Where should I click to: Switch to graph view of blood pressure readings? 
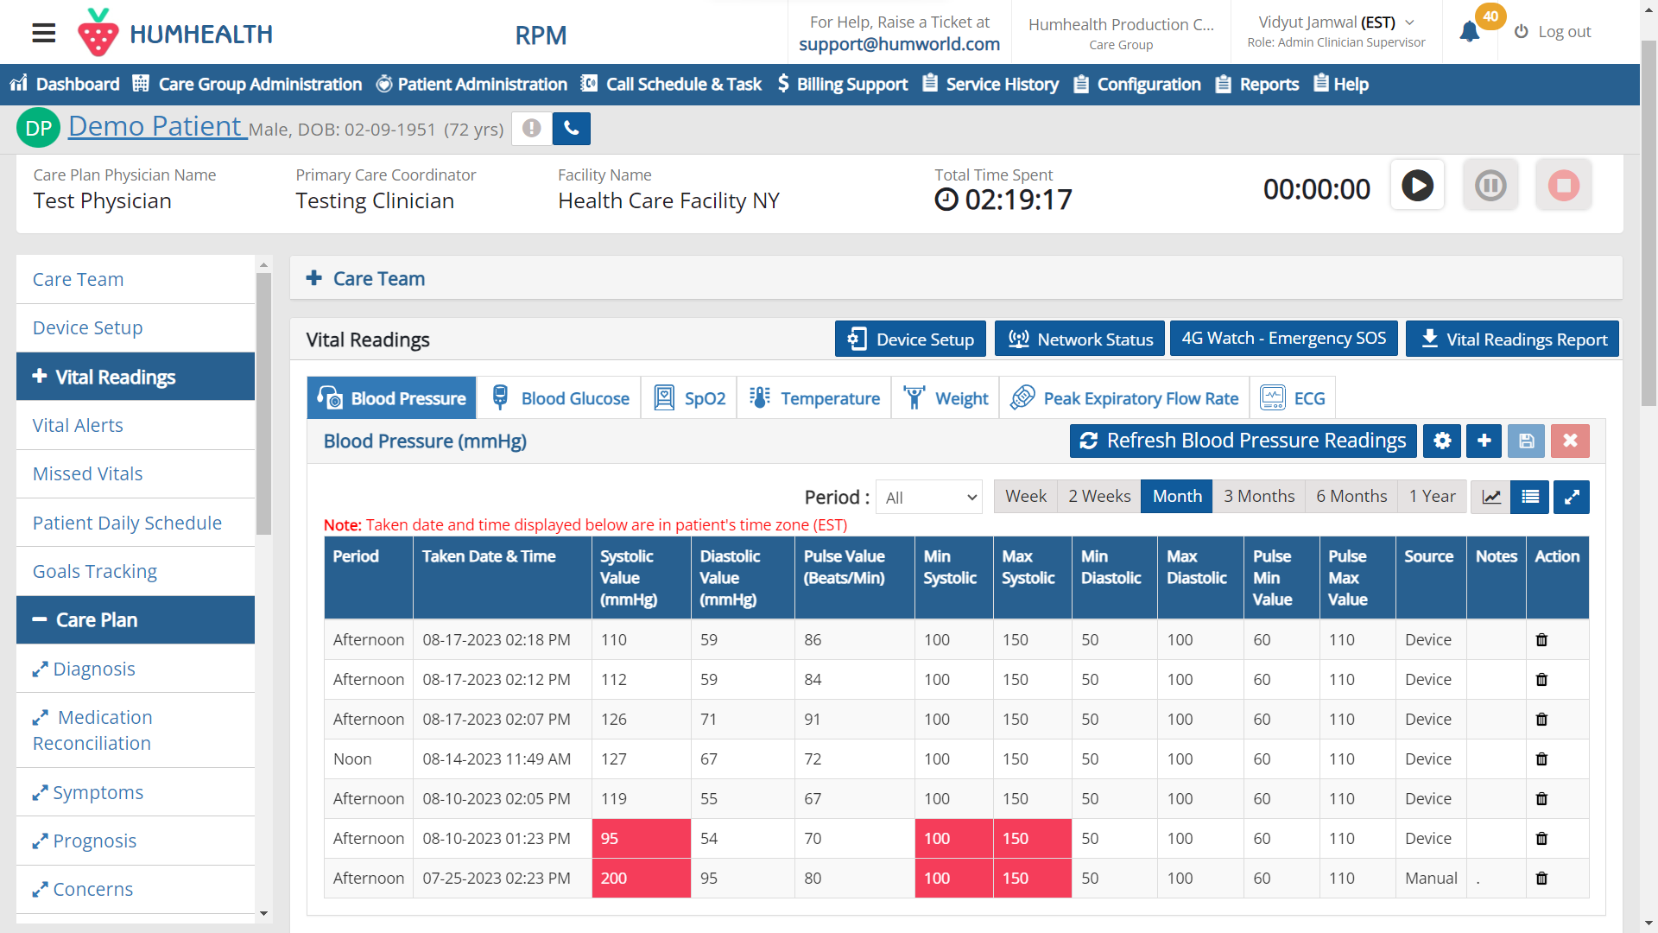[x=1490, y=497]
